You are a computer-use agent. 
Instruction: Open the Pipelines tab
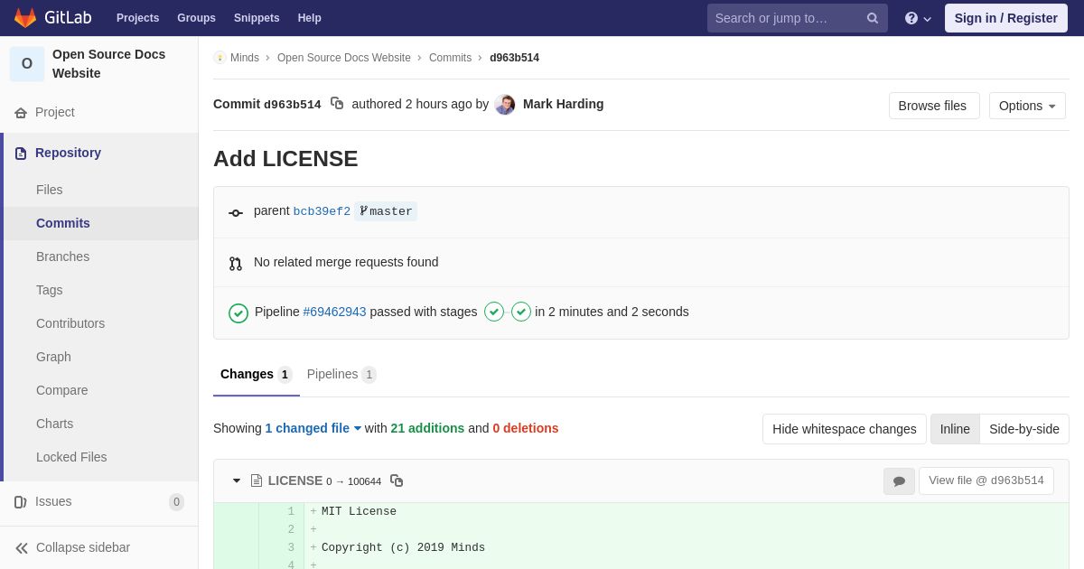tap(341, 374)
